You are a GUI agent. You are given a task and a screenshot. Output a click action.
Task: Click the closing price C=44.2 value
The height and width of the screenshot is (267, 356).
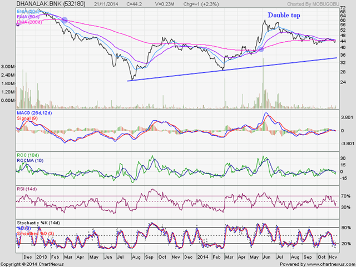click(x=134, y=4)
